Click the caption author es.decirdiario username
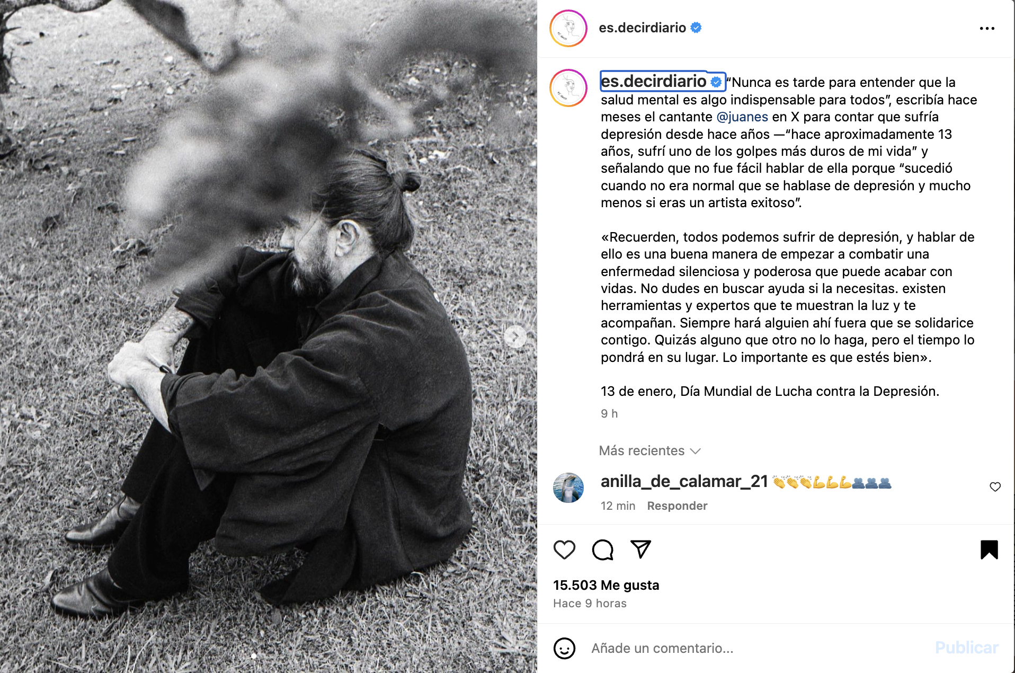Screen dimensions: 1015x673 click(x=654, y=81)
